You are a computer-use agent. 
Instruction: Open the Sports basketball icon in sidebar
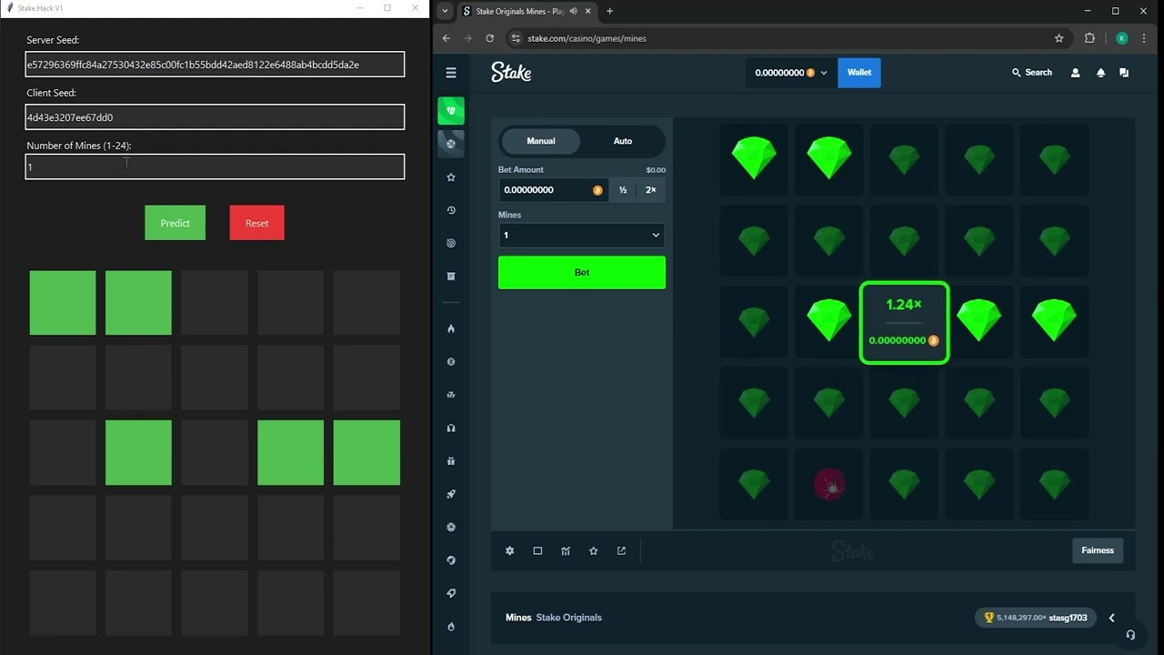(451, 144)
